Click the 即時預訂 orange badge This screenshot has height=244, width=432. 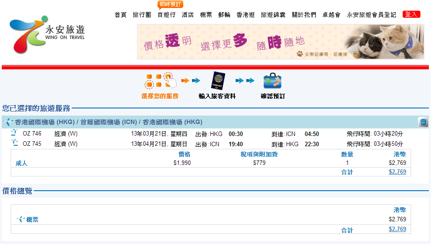[170, 4]
